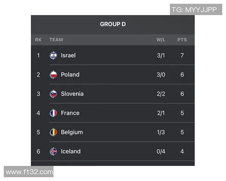The height and width of the screenshot is (181, 226).
Task: Click the GROUP D header title
Action: point(113,24)
